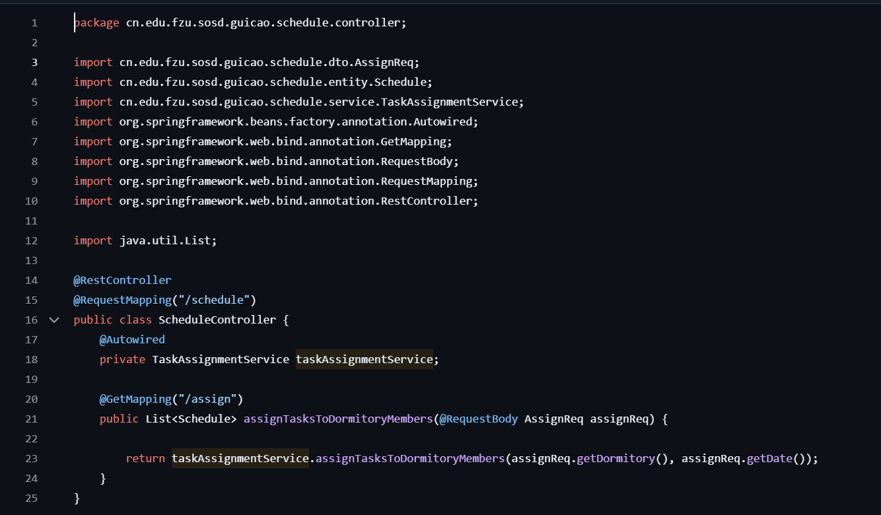Select line number 21
The image size is (881, 515).
[31, 419]
